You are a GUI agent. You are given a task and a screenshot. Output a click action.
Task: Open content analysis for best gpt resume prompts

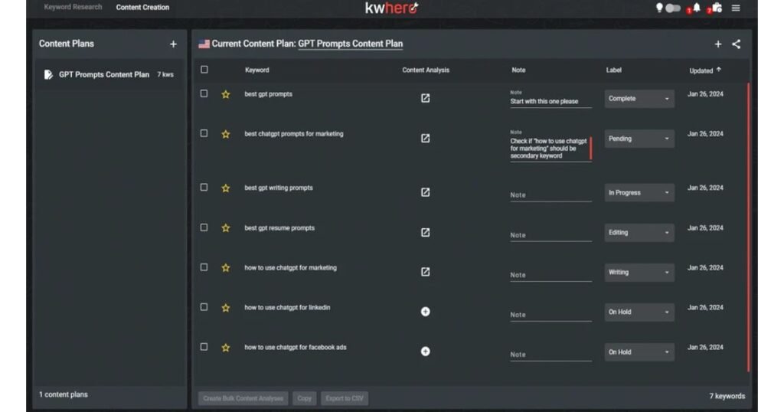tap(425, 232)
